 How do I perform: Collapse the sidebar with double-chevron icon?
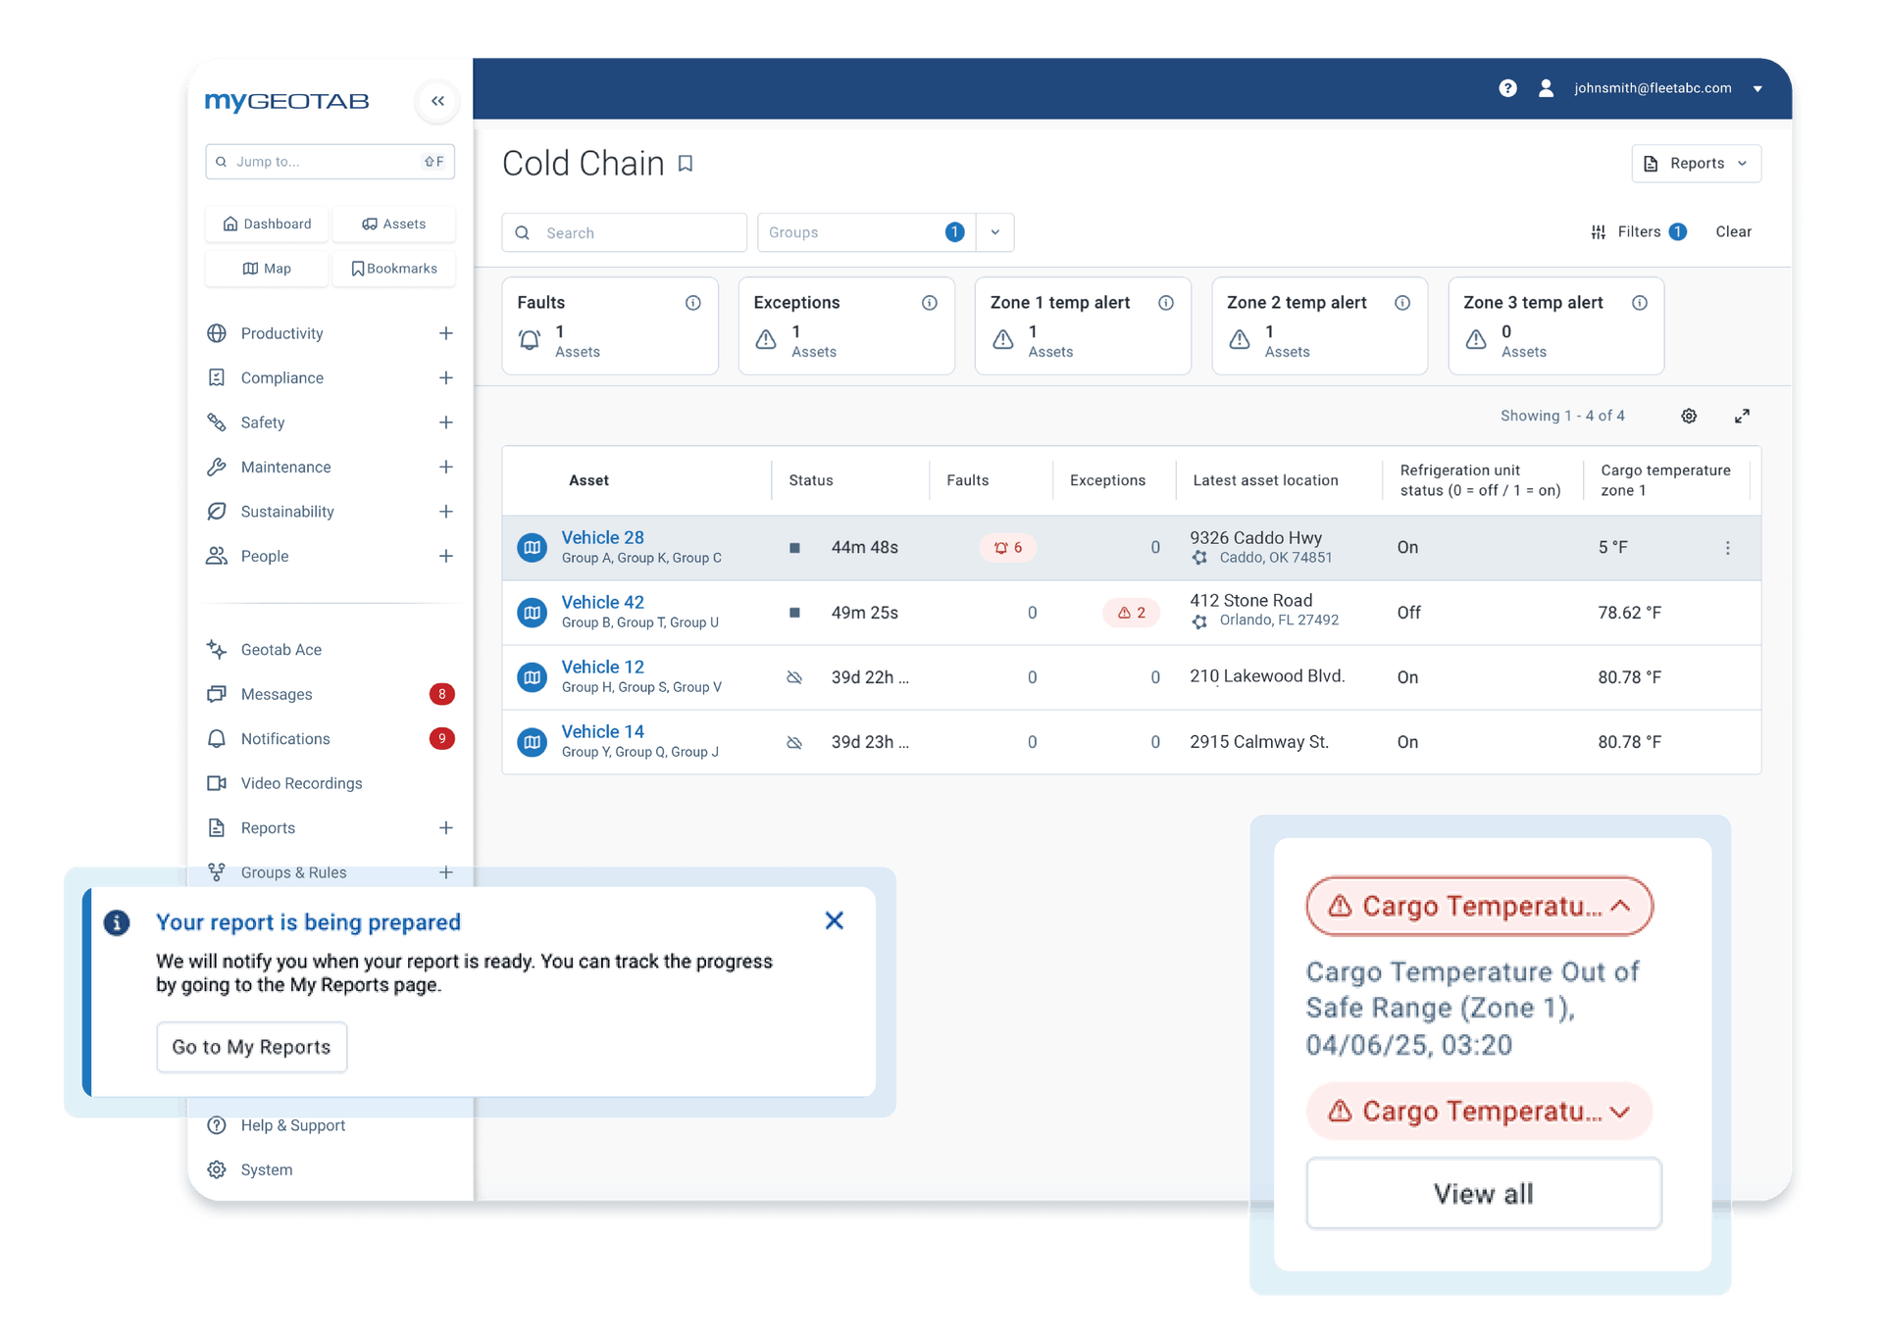[437, 101]
